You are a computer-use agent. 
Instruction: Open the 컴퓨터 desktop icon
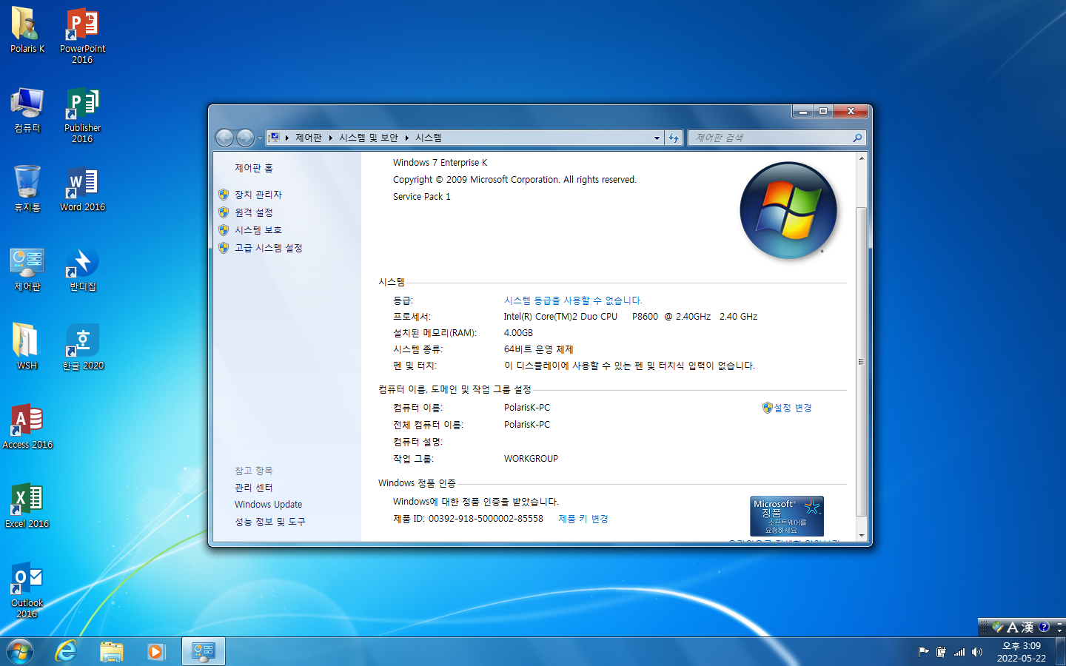tap(27, 110)
